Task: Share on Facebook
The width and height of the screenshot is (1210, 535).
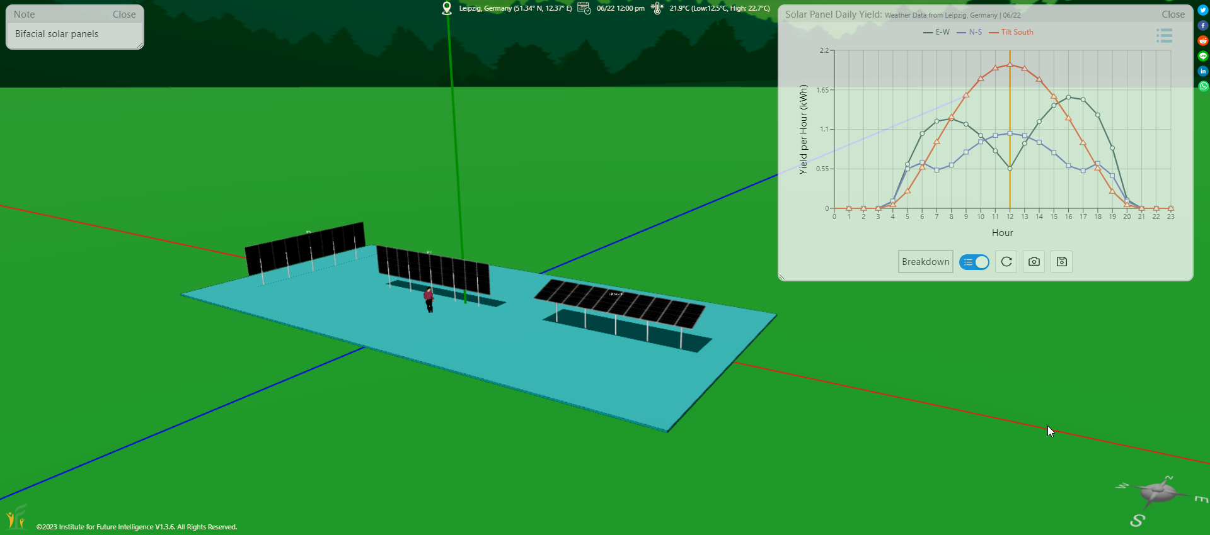Action: (1203, 26)
